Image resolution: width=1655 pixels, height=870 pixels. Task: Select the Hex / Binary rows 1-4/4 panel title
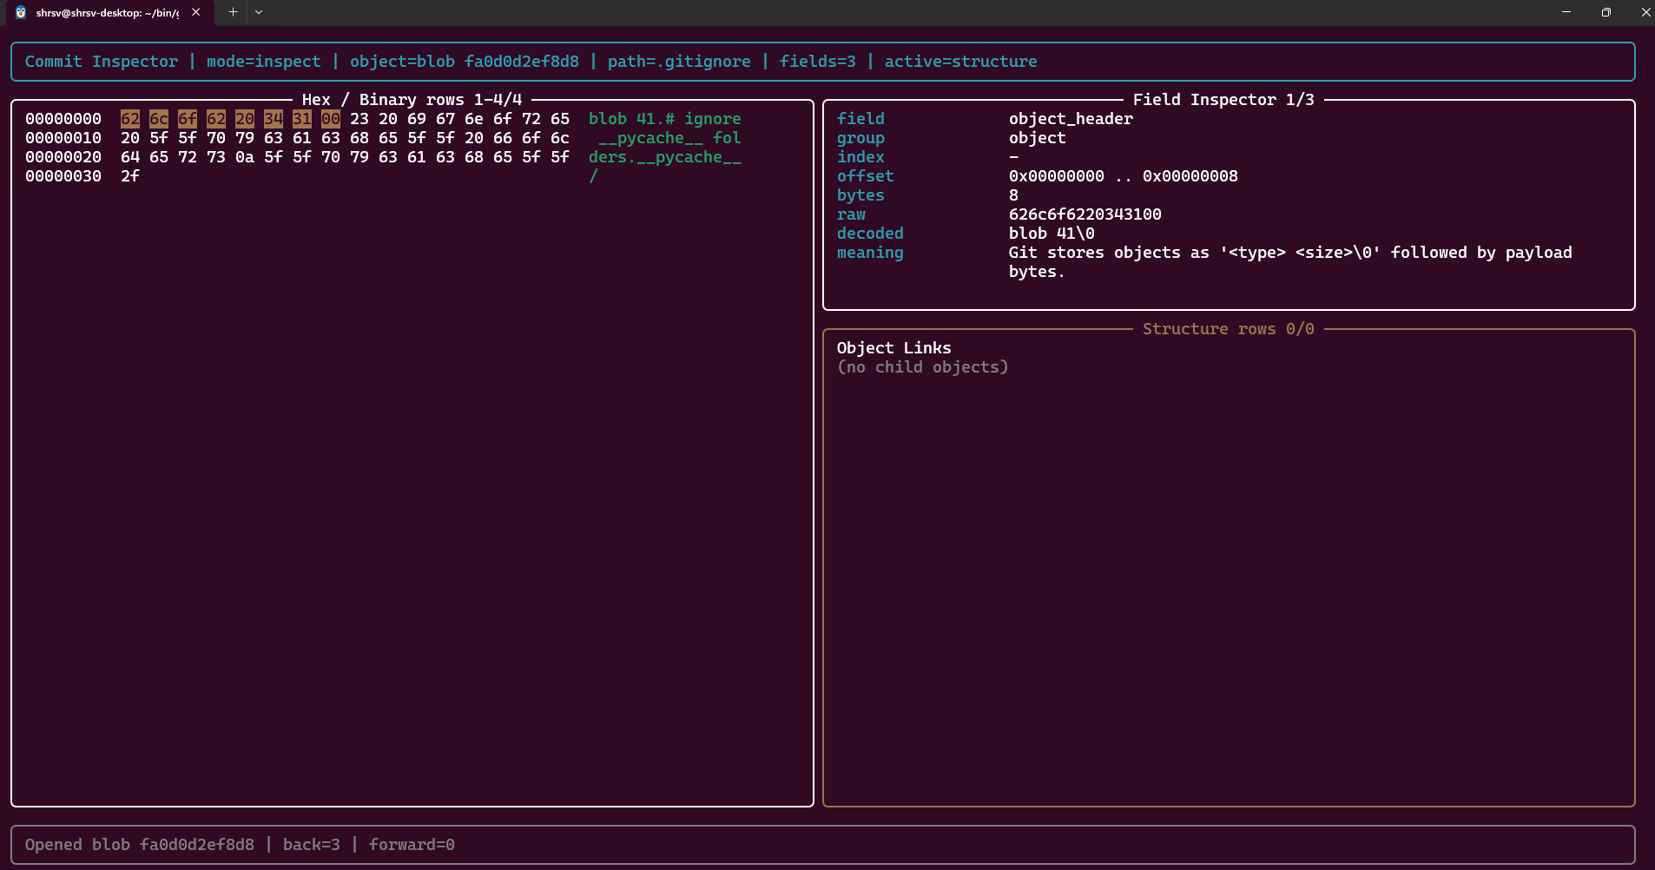pyautogui.click(x=412, y=100)
